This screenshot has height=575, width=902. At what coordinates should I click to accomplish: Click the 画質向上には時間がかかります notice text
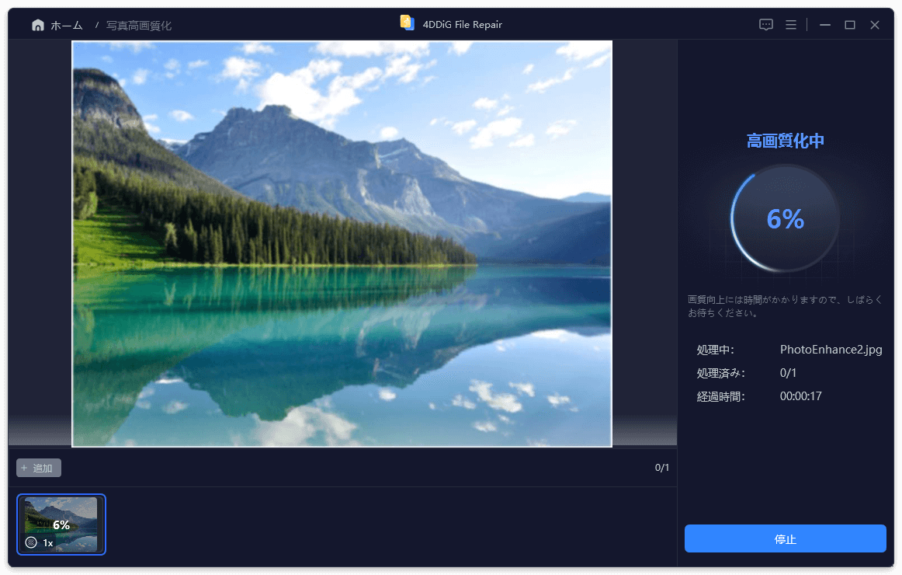[x=785, y=306]
